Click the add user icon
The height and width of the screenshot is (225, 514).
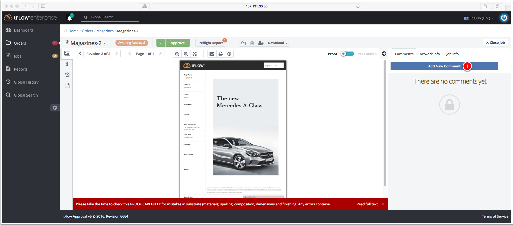[261, 43]
